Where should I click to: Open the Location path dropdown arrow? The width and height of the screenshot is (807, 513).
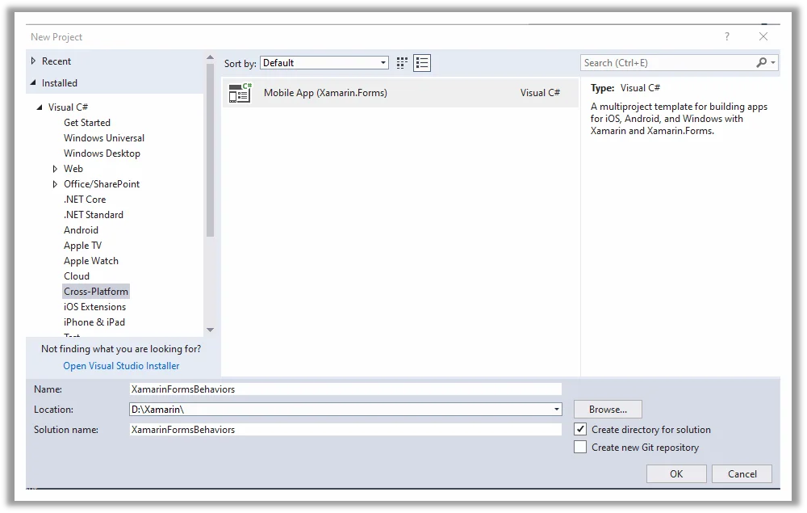point(556,410)
